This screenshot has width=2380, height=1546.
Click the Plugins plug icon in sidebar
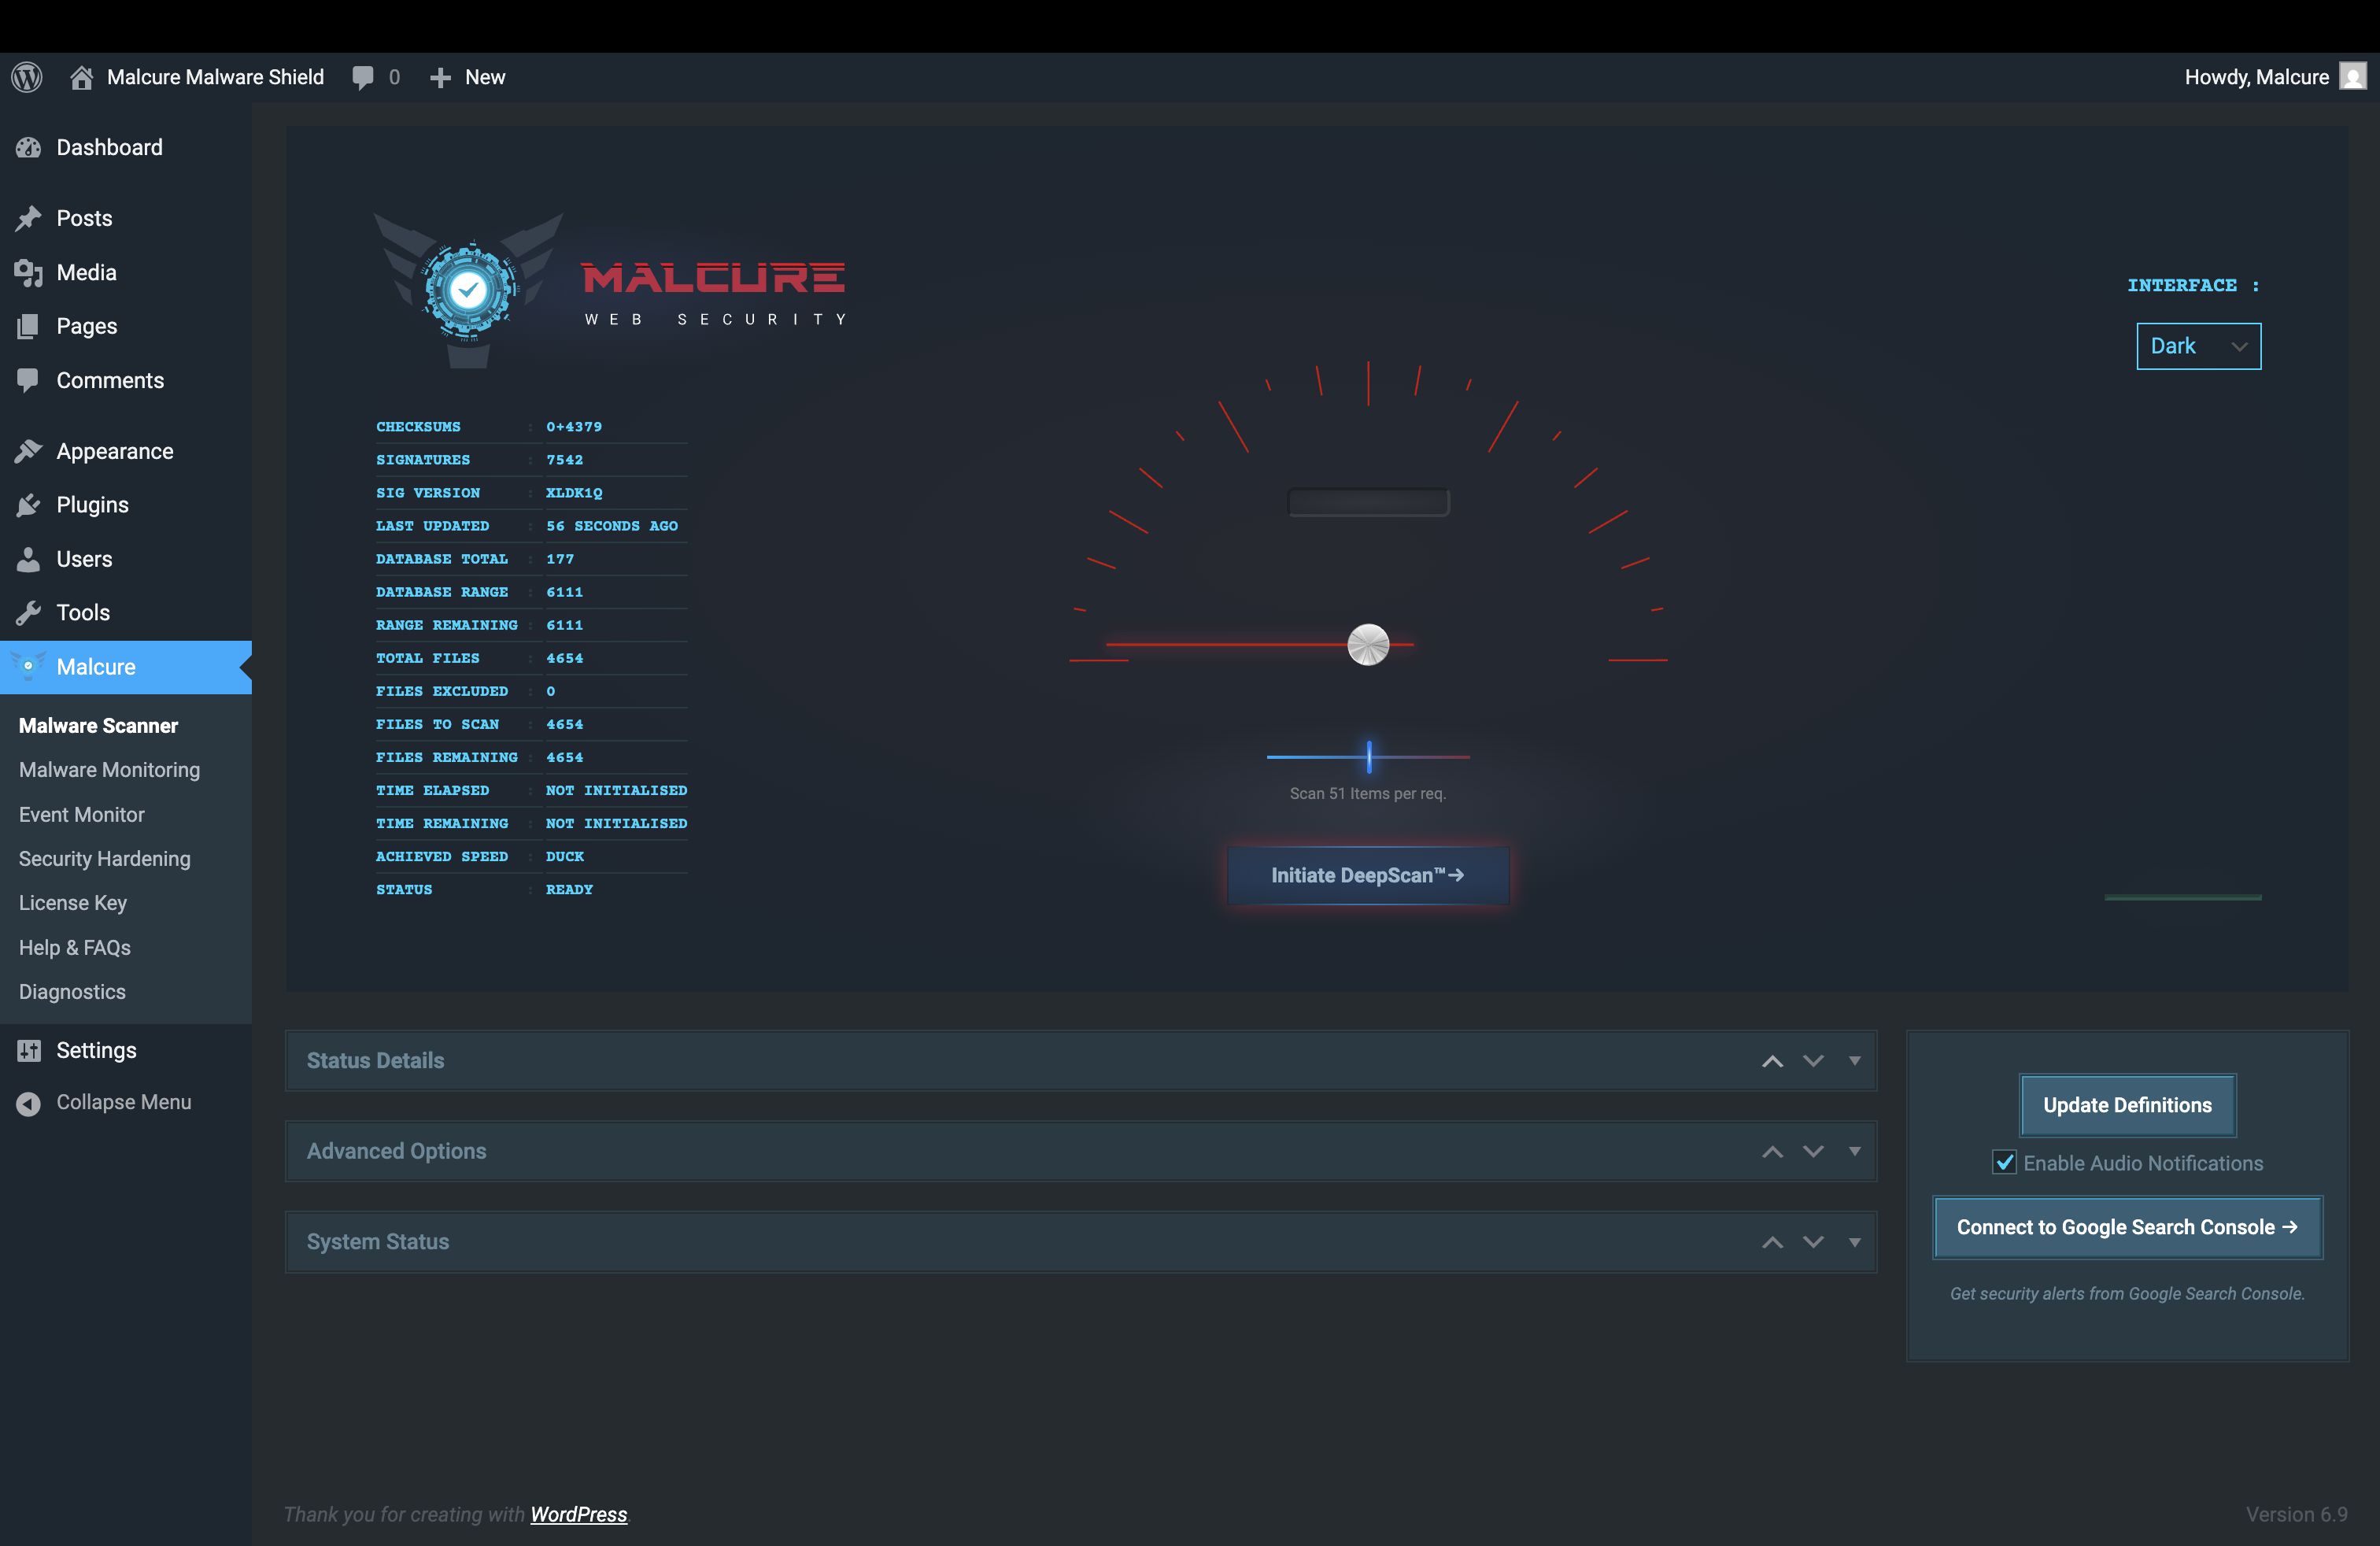click(x=29, y=505)
